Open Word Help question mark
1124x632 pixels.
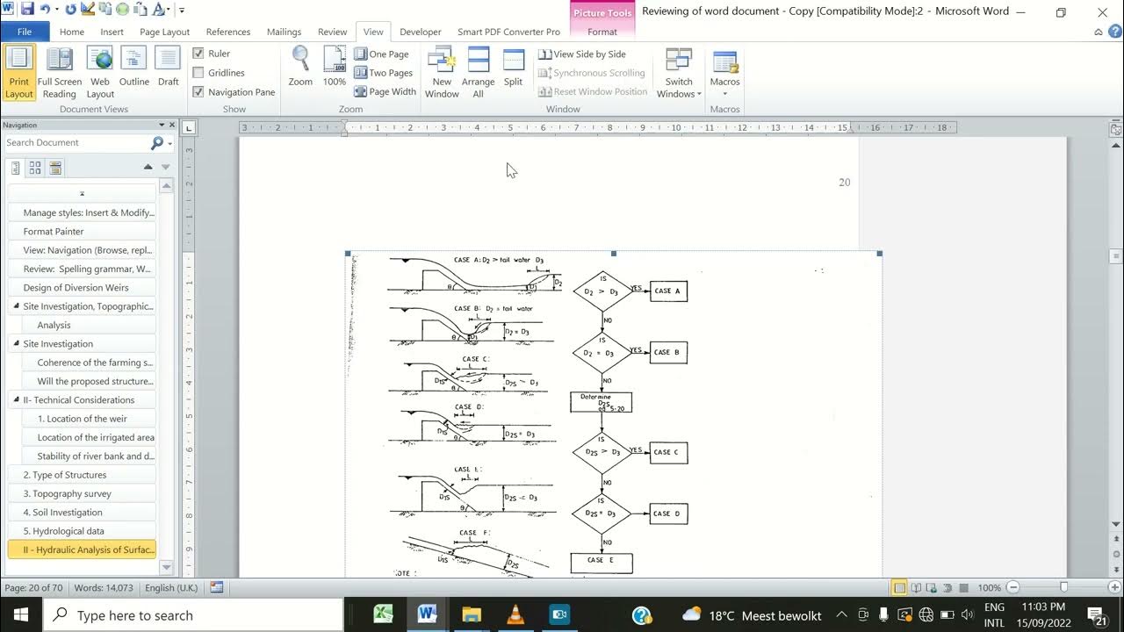[1113, 32]
